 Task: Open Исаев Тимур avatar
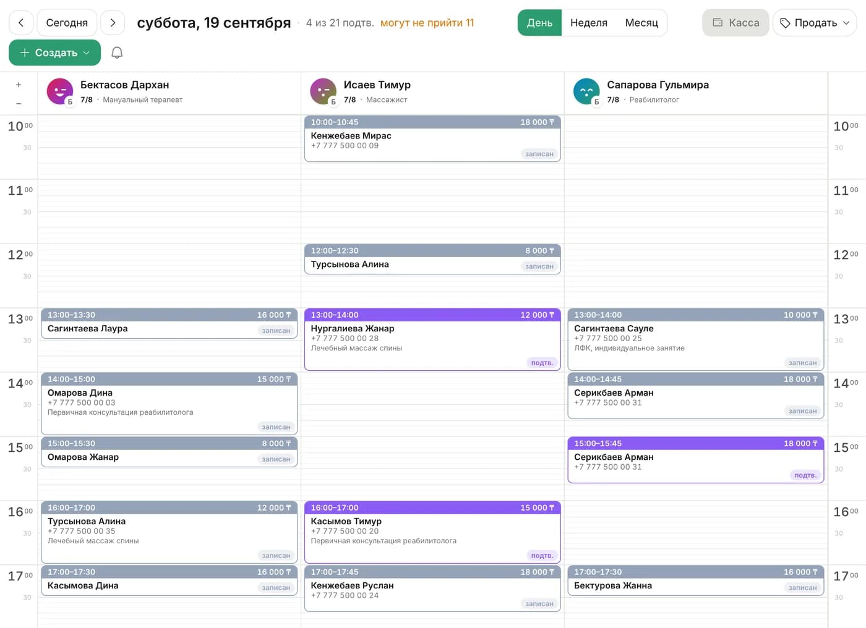[x=324, y=91]
